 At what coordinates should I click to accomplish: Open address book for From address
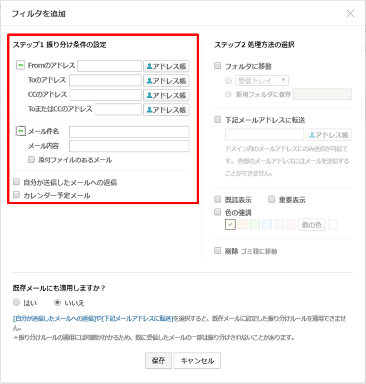coord(166,66)
